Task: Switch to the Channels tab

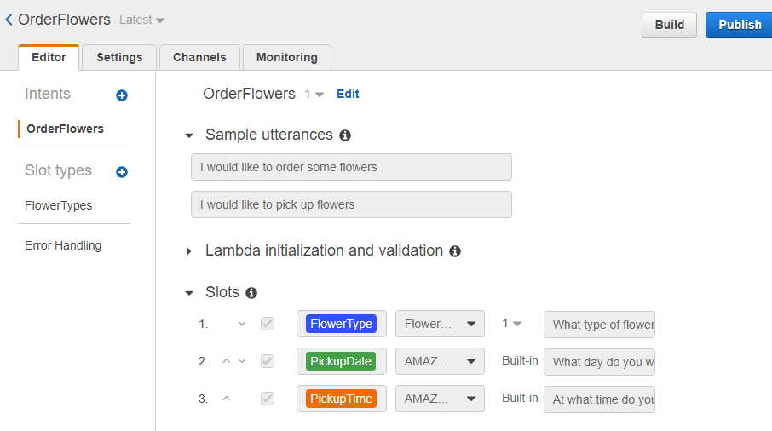Action: coord(199,58)
